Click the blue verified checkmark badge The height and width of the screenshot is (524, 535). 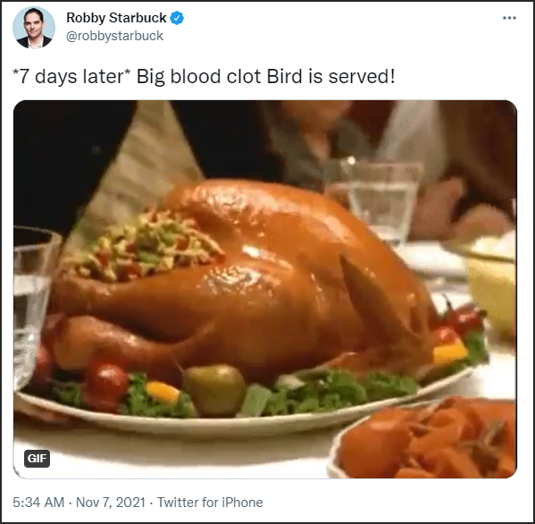pyautogui.click(x=177, y=18)
